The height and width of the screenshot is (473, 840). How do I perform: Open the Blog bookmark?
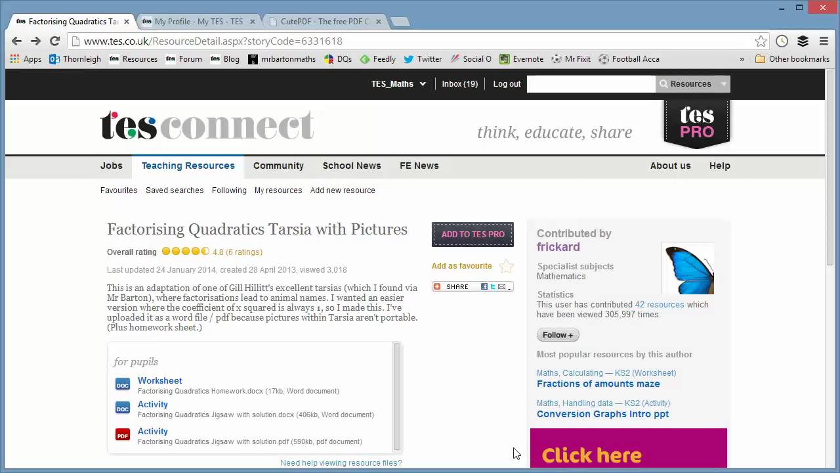pyautogui.click(x=225, y=59)
